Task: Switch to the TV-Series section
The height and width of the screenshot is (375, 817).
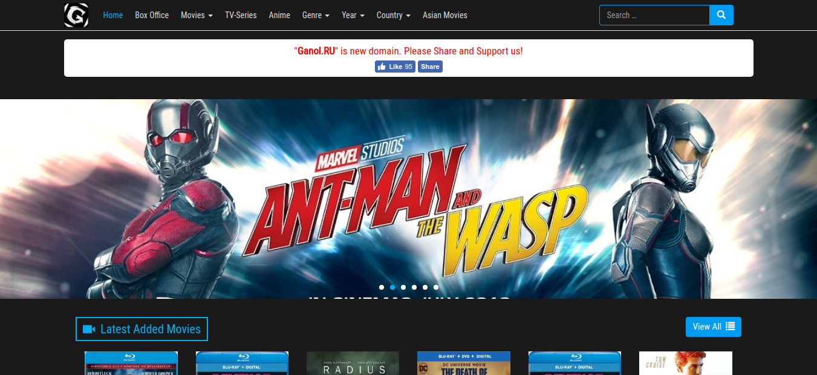Action: pyautogui.click(x=241, y=15)
